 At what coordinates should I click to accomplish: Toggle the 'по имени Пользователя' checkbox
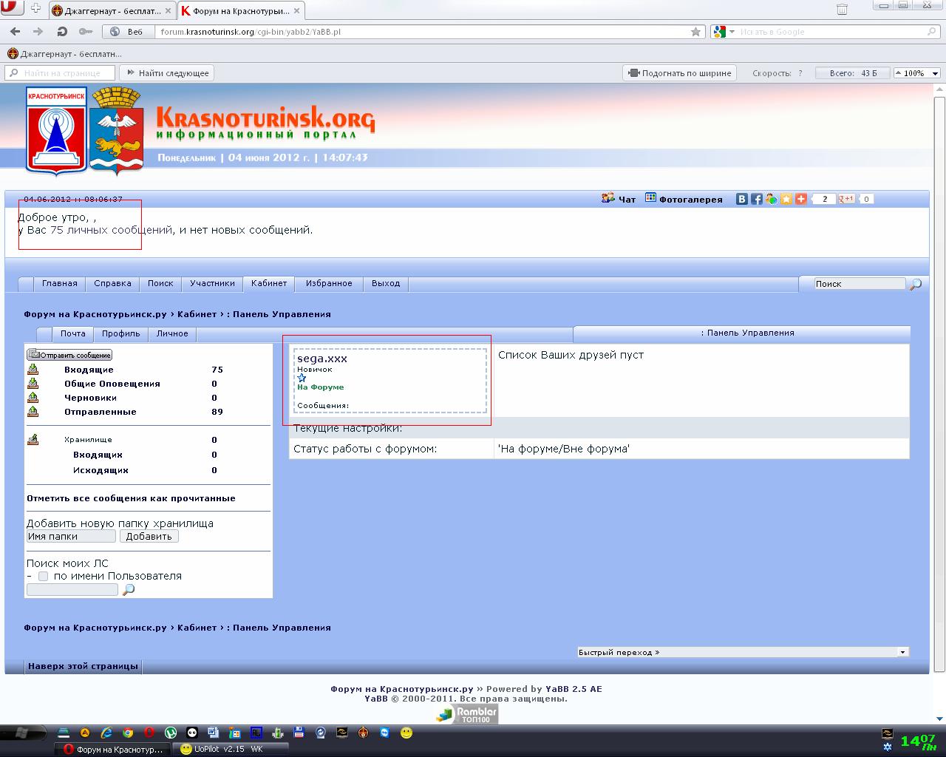pyautogui.click(x=43, y=576)
